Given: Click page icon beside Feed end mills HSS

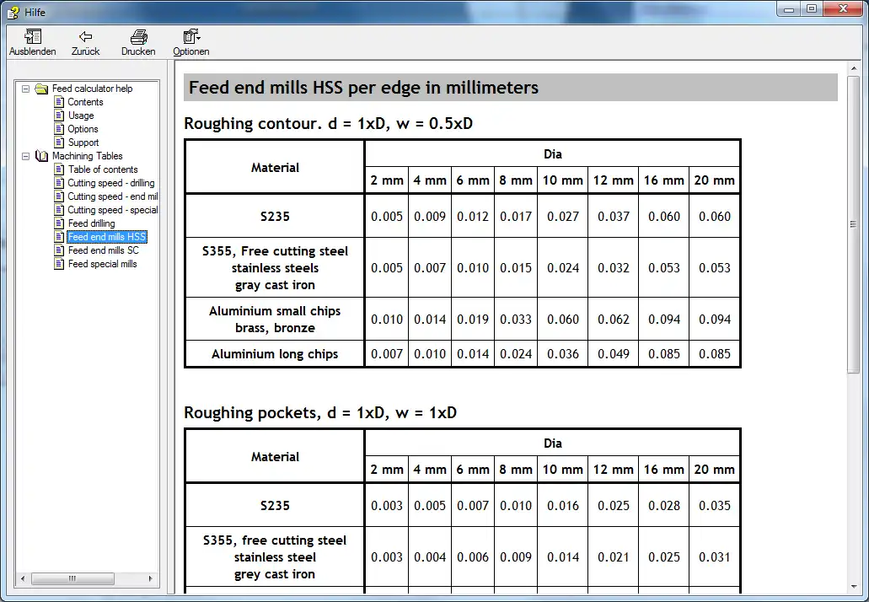Looking at the screenshot, I should [59, 237].
